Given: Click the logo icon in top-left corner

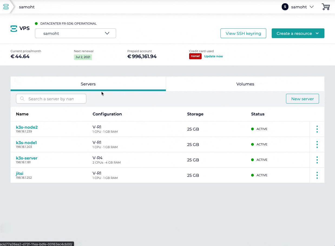Looking at the screenshot, I should pos(6,7).
